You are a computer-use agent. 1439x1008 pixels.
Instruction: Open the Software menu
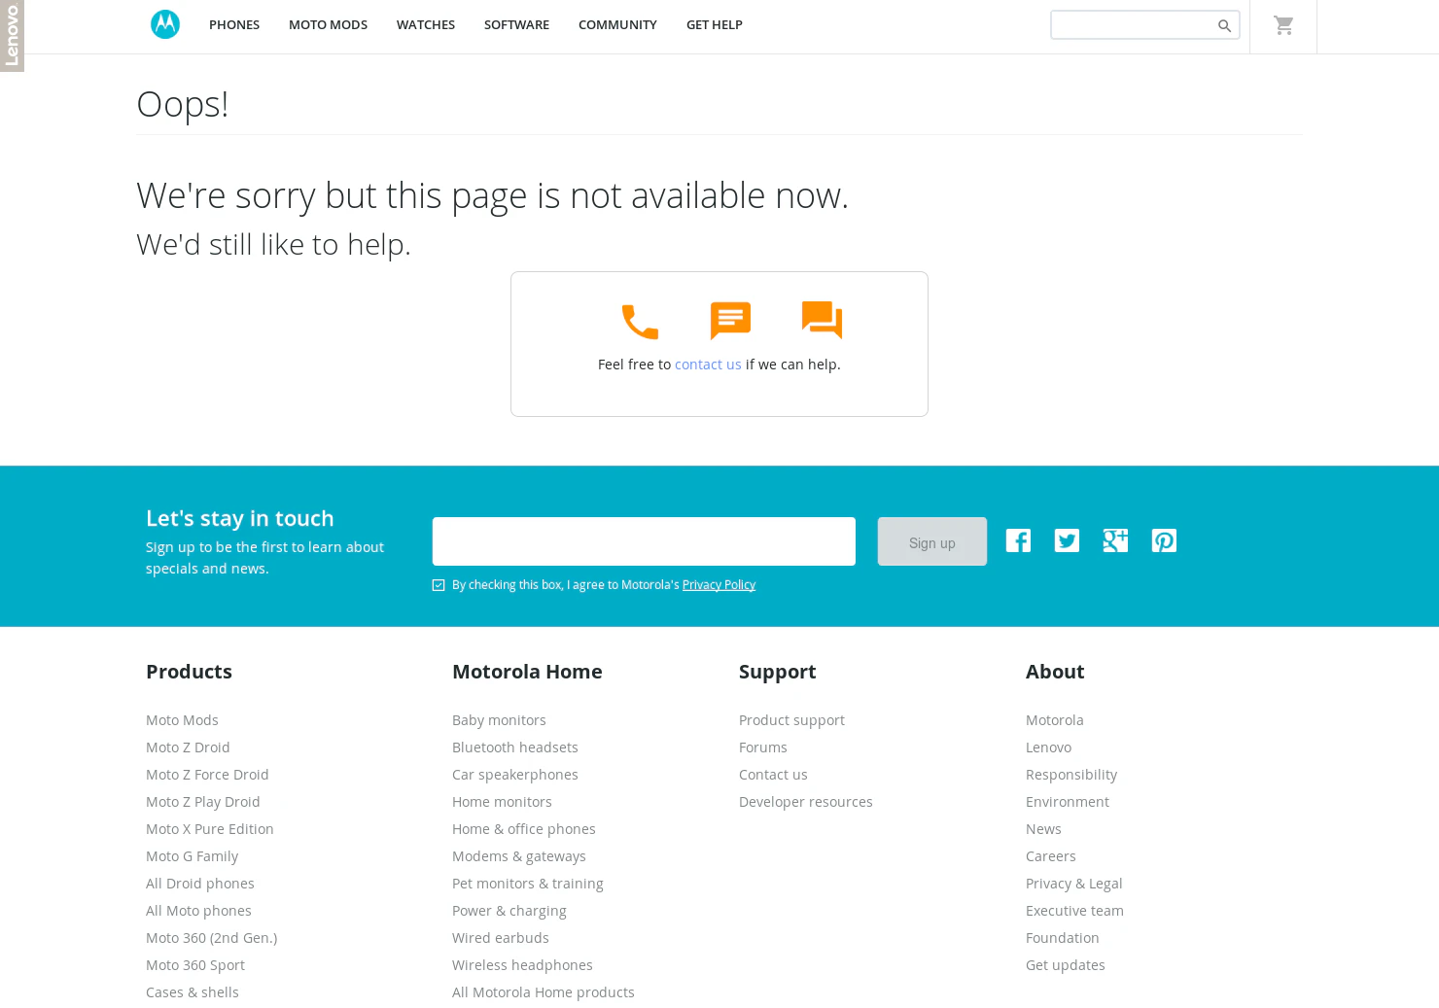pos(516,24)
